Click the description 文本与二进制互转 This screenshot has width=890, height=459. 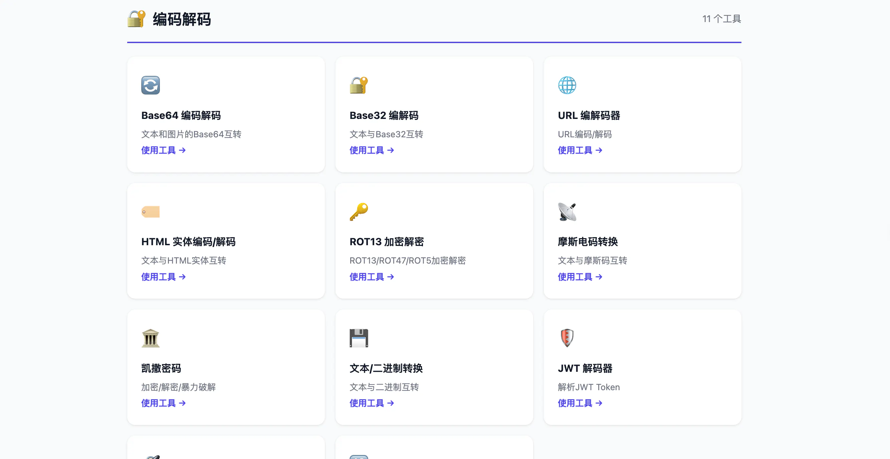click(384, 387)
